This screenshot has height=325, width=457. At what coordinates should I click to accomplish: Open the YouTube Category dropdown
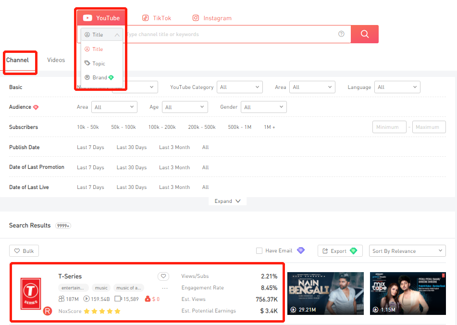point(240,87)
